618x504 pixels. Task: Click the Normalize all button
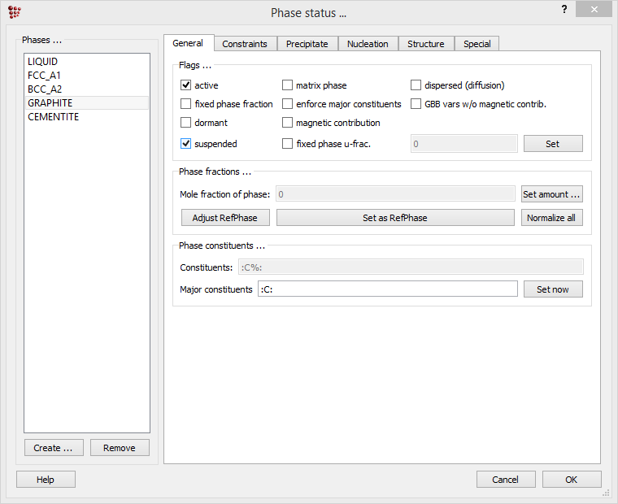551,218
